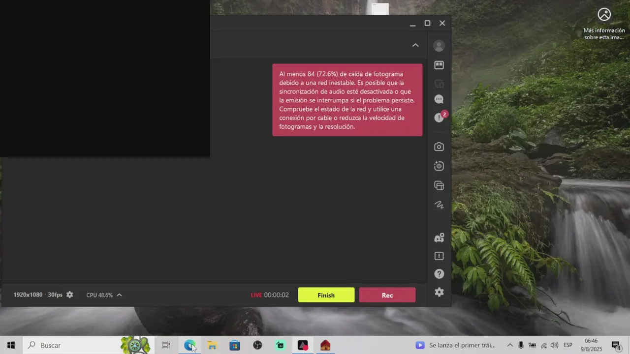Click the red network instability warning message
The image size is (630, 354).
pos(347,100)
